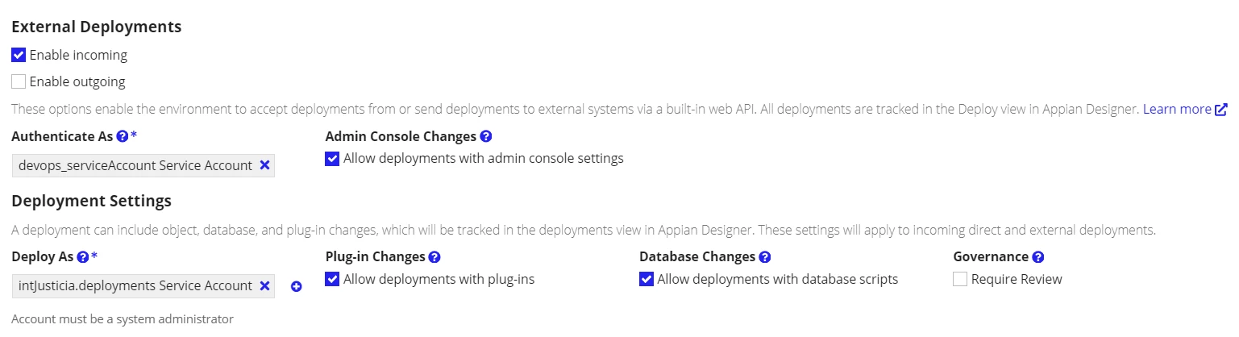1239x337 pixels.
Task: Click help icon beside Admin Console Changes
Action: click(x=486, y=137)
